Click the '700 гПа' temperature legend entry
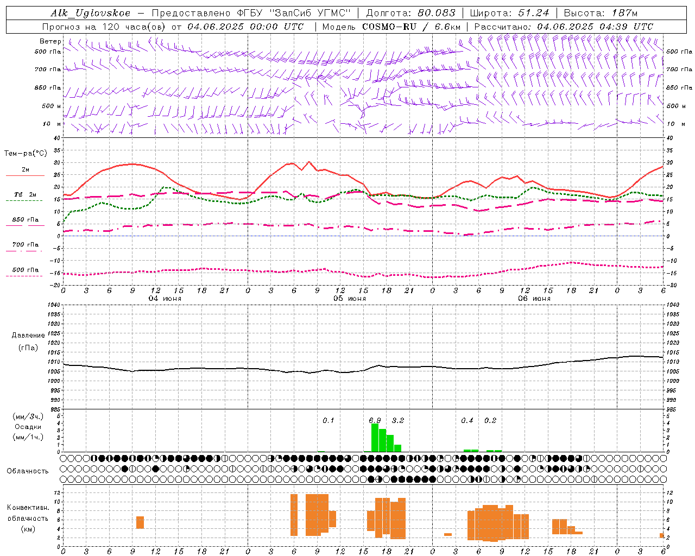695x556 pixels. tap(26, 244)
